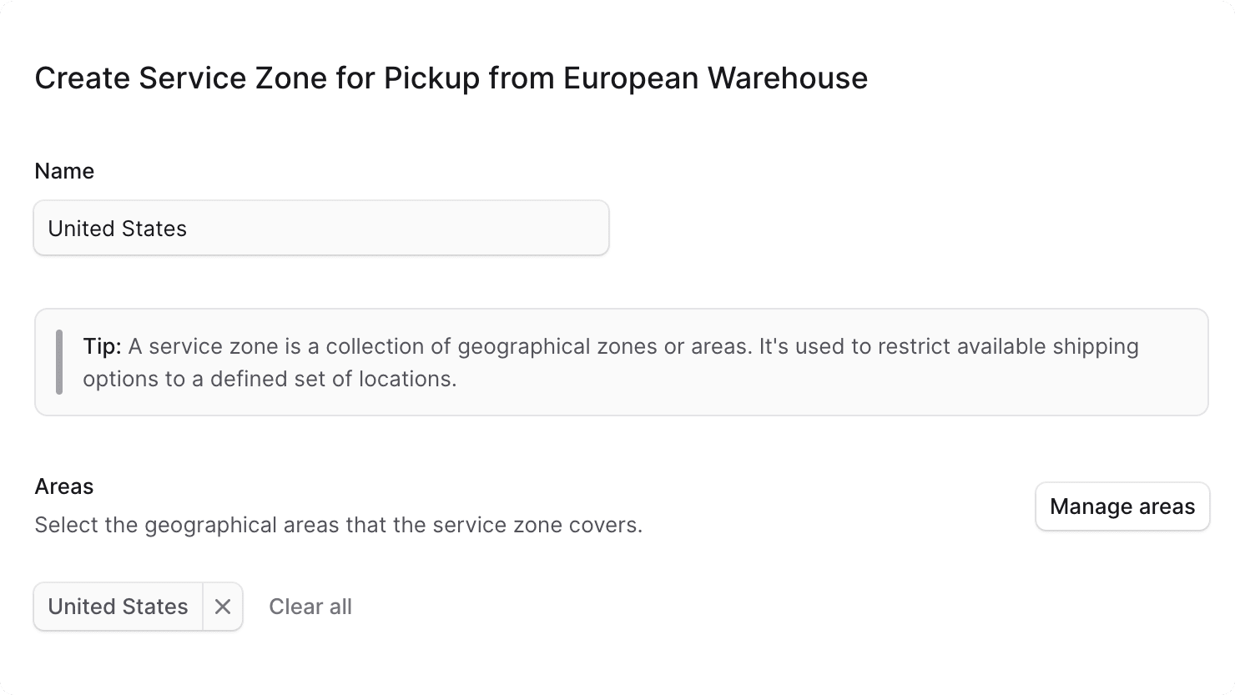Place cursor in the United States name box
Viewport: 1235px width, 695px height.
[321, 228]
